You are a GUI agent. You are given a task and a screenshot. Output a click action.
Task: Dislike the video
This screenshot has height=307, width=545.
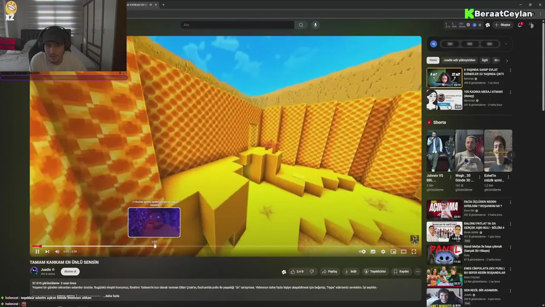[x=312, y=272]
